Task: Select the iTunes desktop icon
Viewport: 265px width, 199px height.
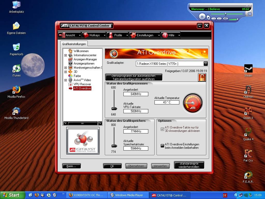Action: click(16, 71)
